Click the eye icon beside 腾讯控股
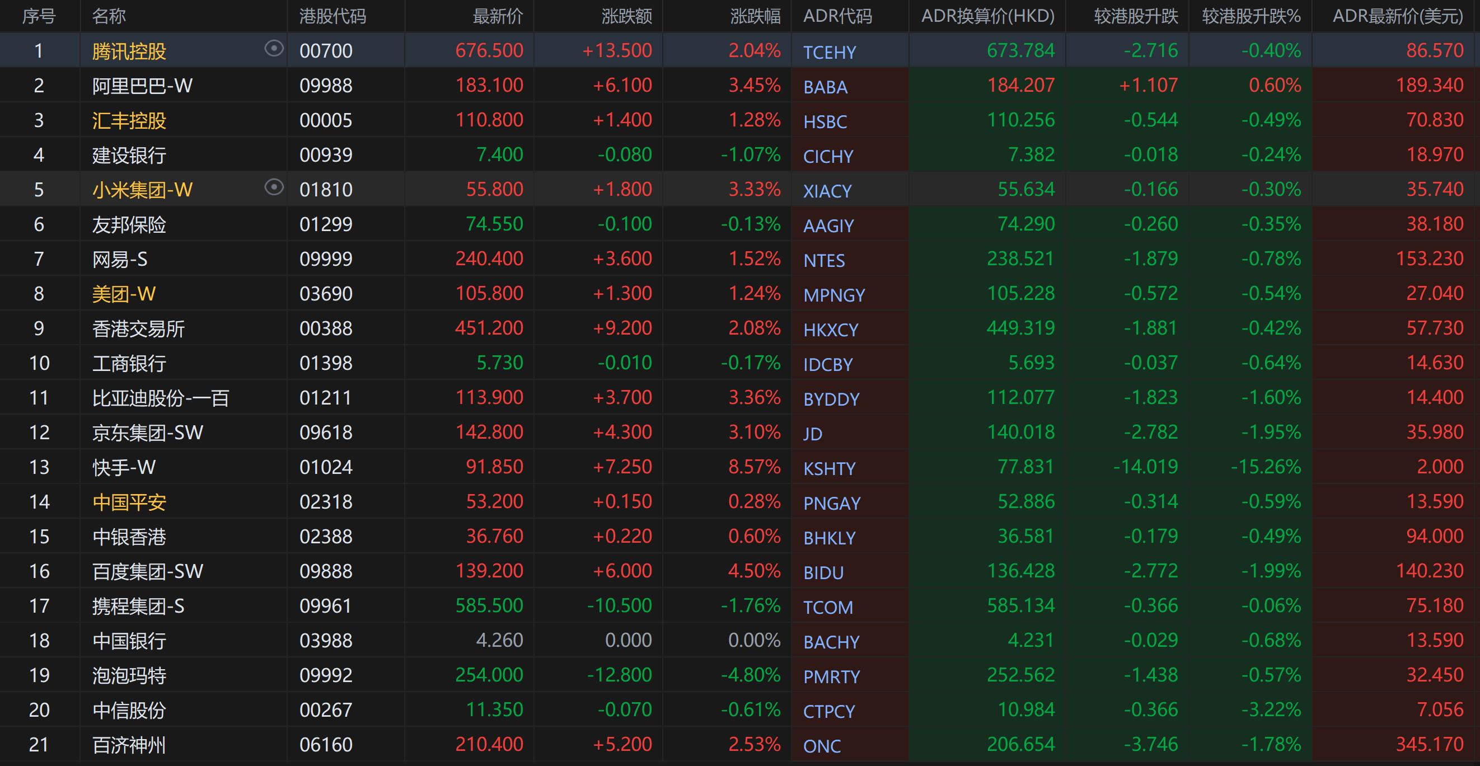The image size is (1480, 766). coord(274,49)
